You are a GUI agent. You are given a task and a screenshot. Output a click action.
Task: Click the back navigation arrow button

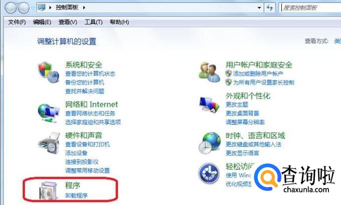coord(11,8)
